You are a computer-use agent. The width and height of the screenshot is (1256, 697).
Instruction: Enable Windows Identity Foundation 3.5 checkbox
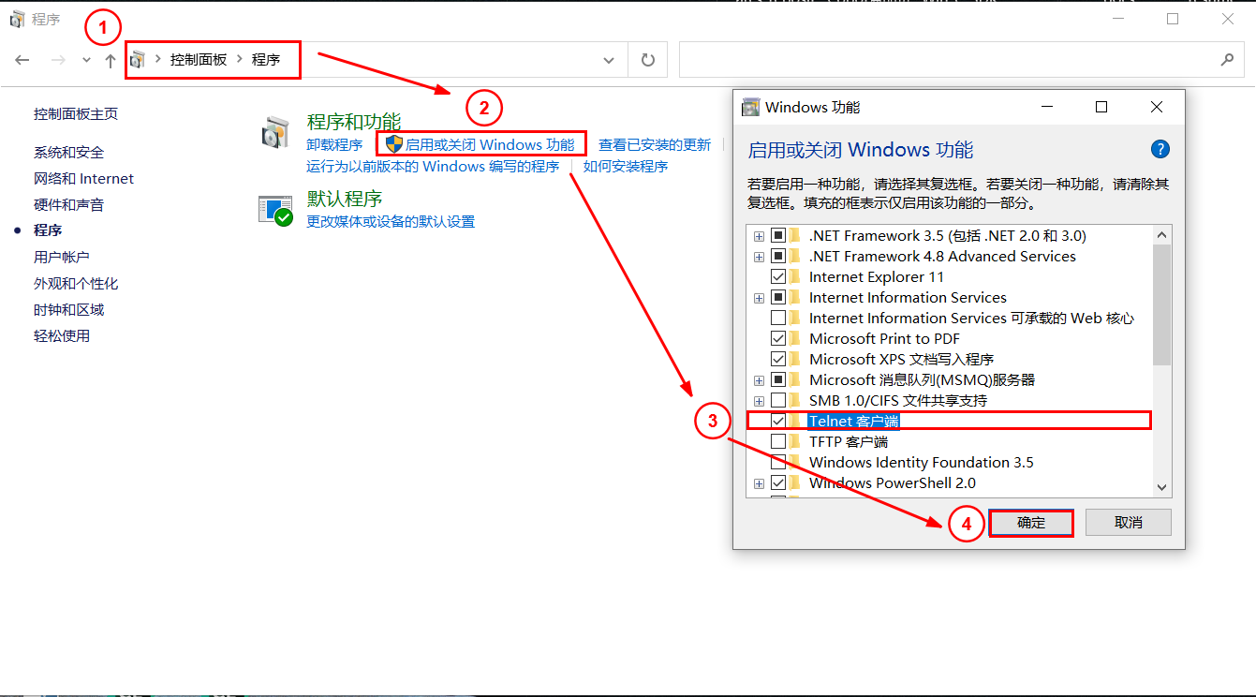[778, 463]
